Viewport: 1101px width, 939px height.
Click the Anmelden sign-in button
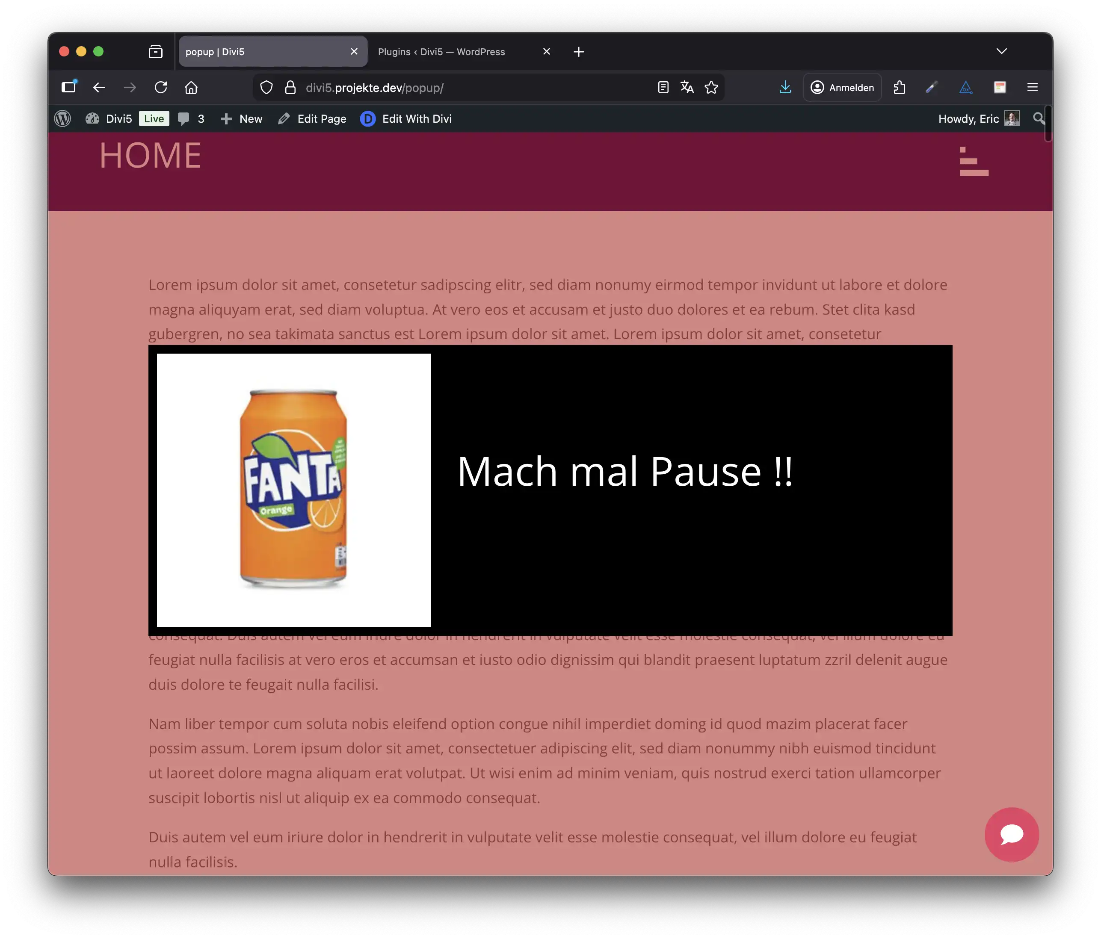[842, 88]
